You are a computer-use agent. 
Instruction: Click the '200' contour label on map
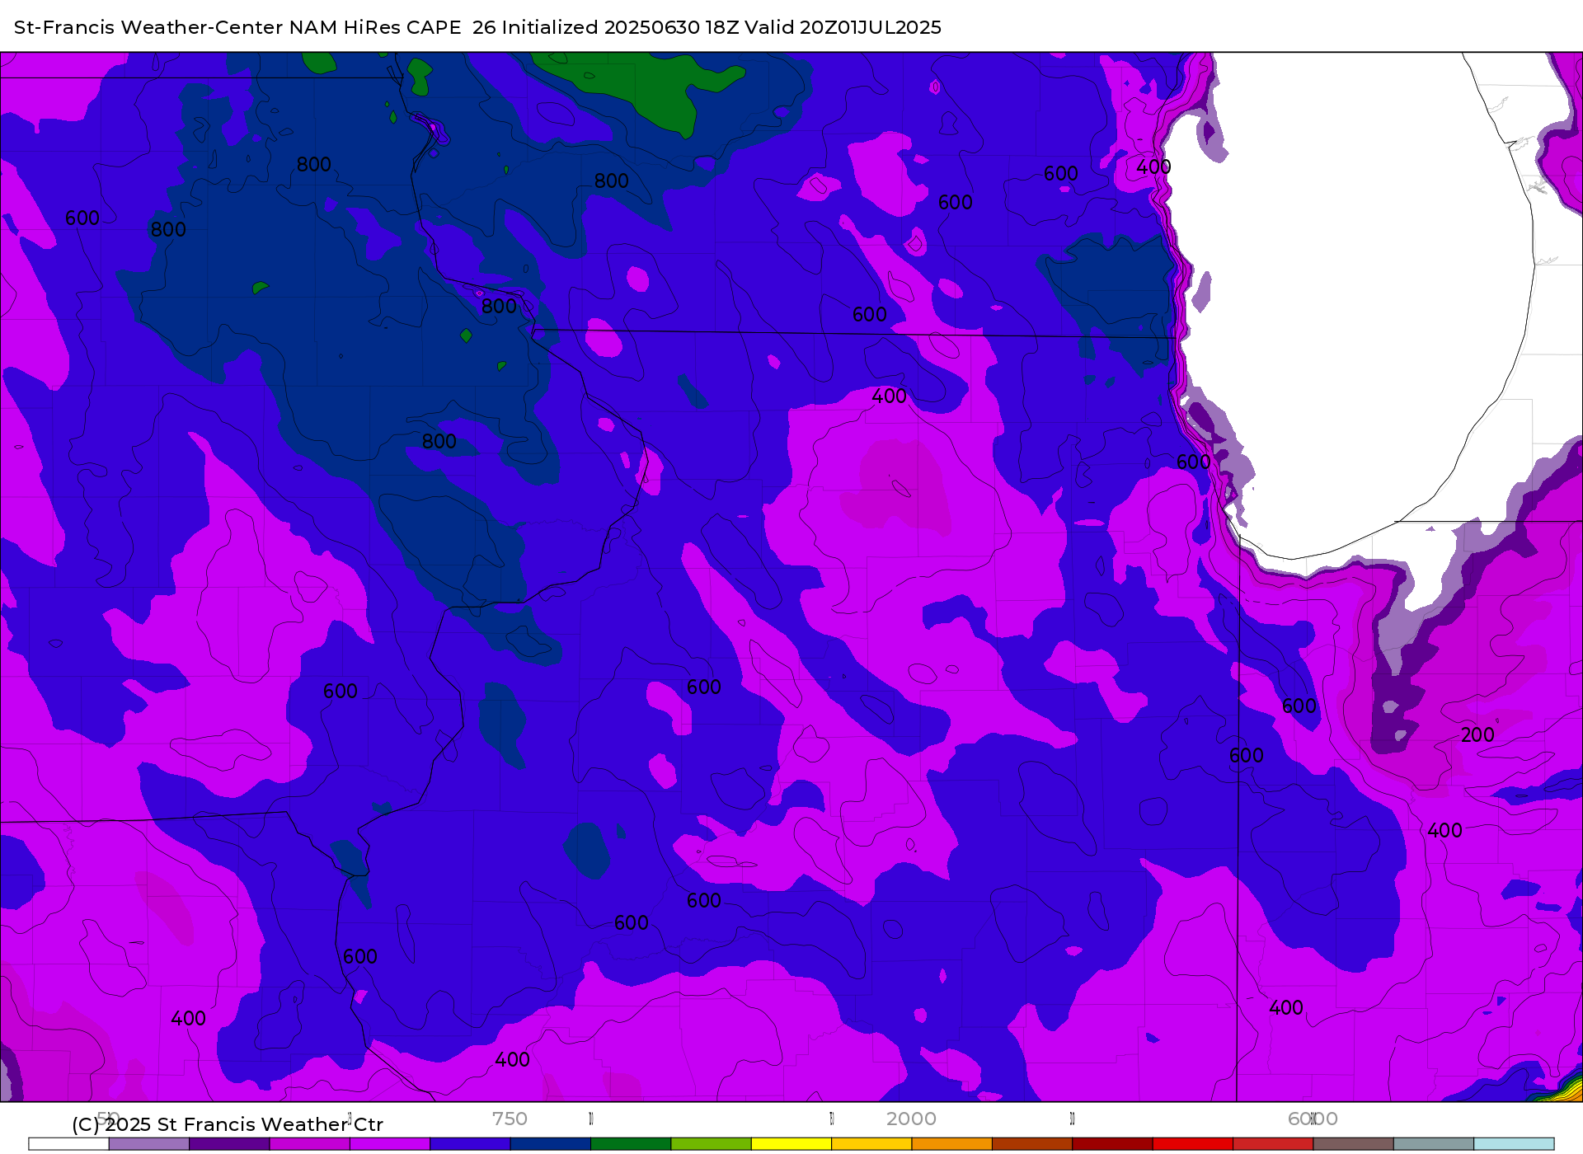click(1477, 734)
